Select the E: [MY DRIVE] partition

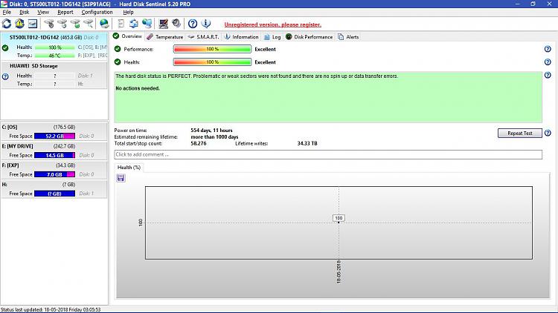(x=54, y=151)
